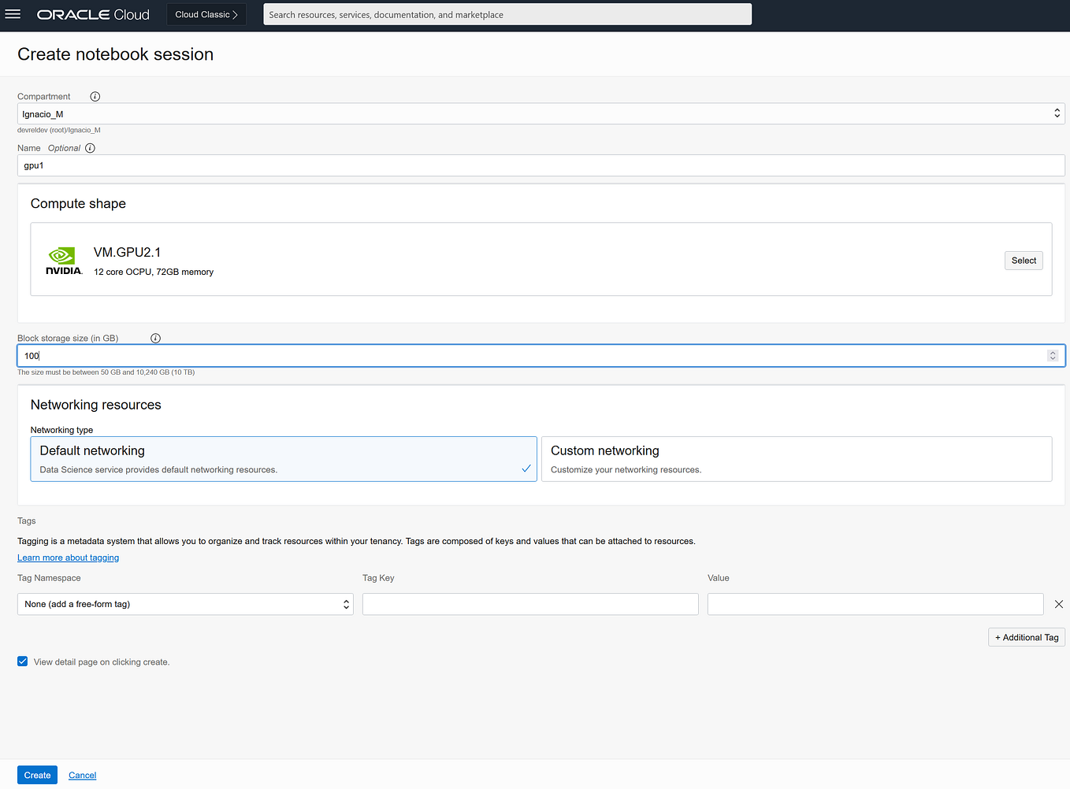The width and height of the screenshot is (1070, 789).
Task: Open the Learn more about tagging link
Action: (x=68, y=557)
